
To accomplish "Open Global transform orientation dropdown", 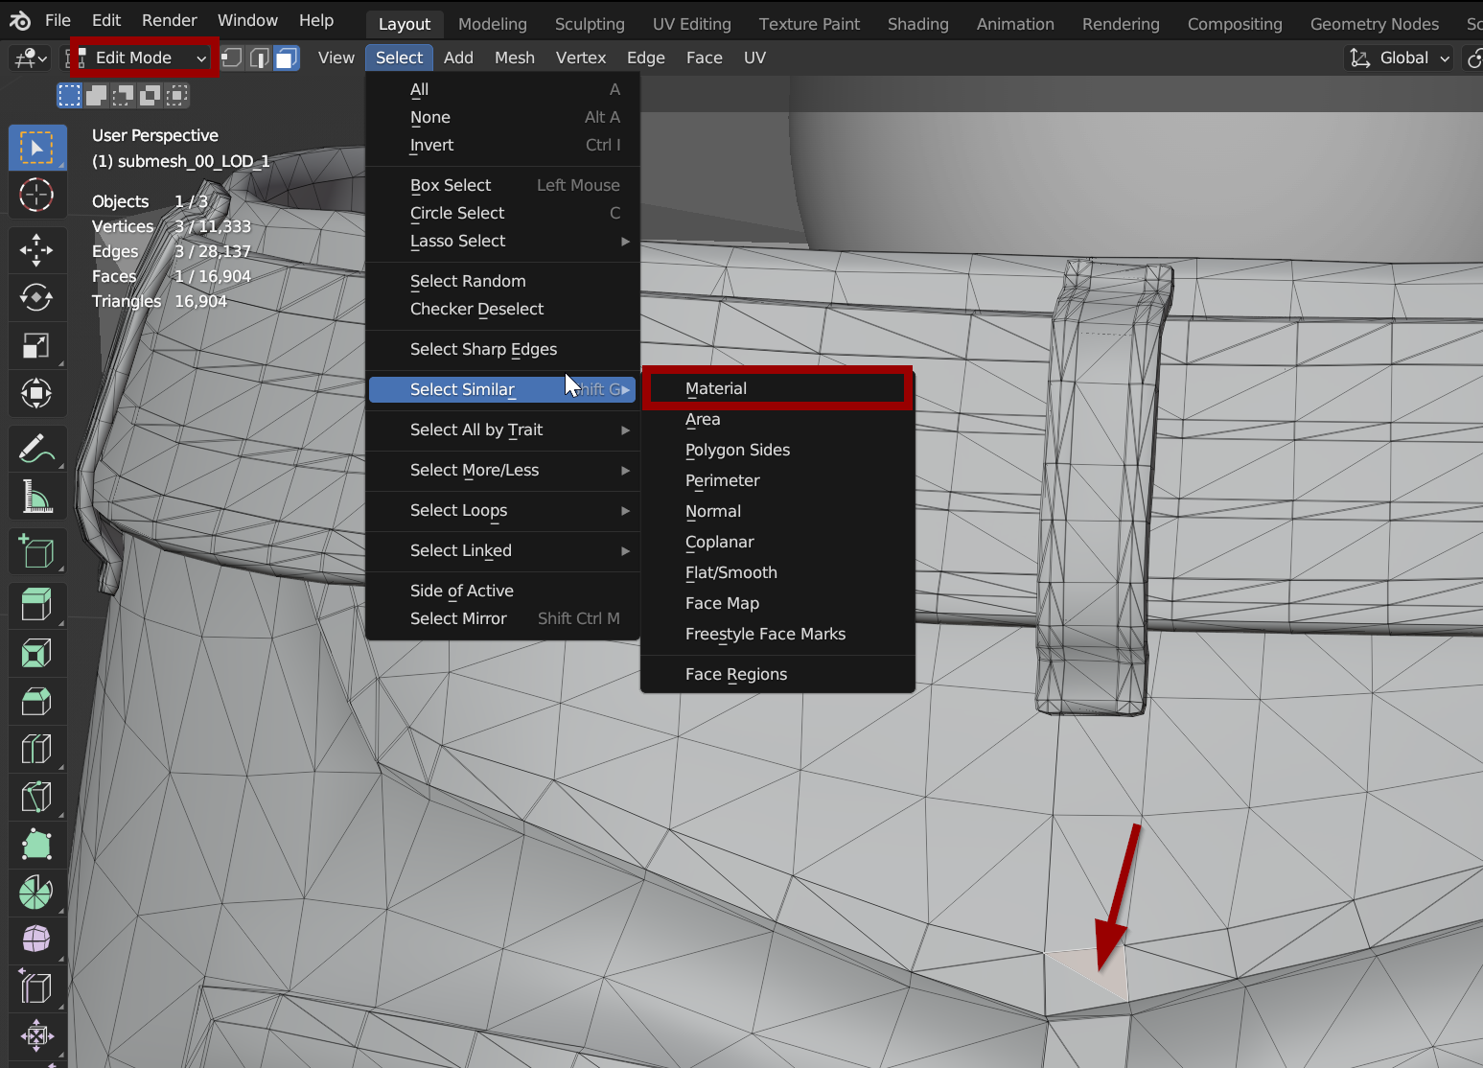I will pos(1400,58).
